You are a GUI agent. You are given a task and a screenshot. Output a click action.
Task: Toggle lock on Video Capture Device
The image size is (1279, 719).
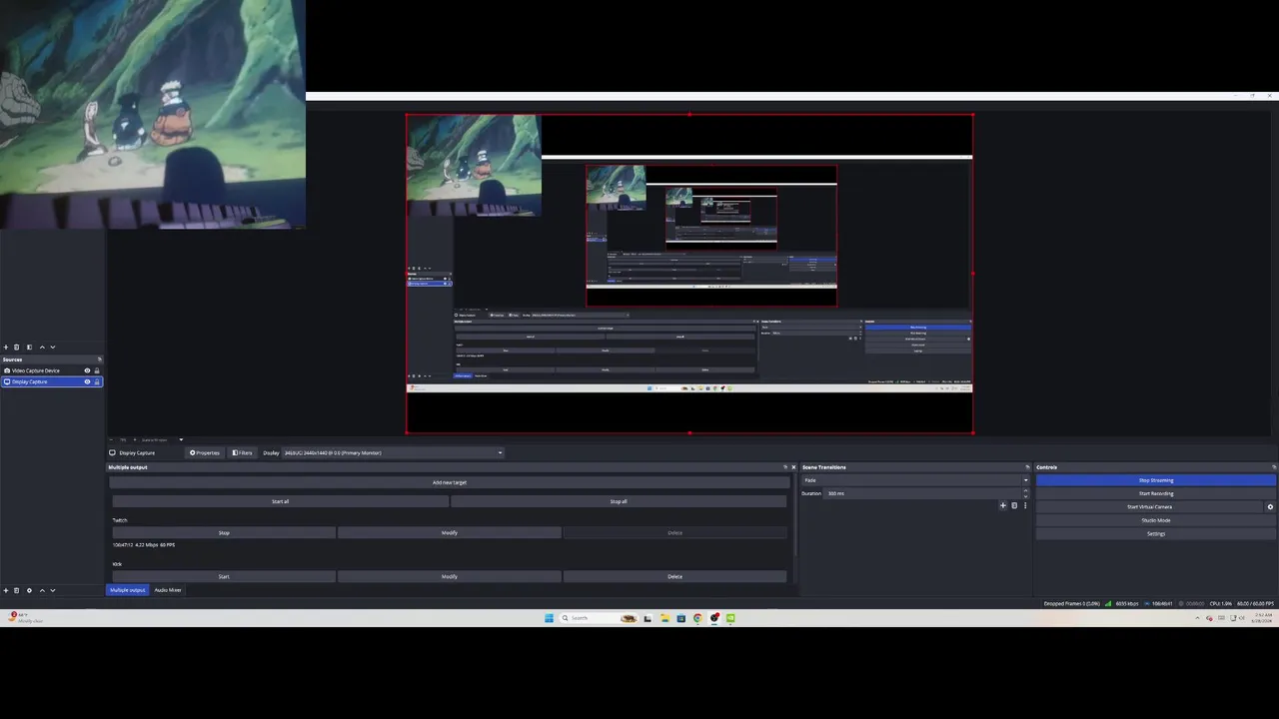(97, 370)
